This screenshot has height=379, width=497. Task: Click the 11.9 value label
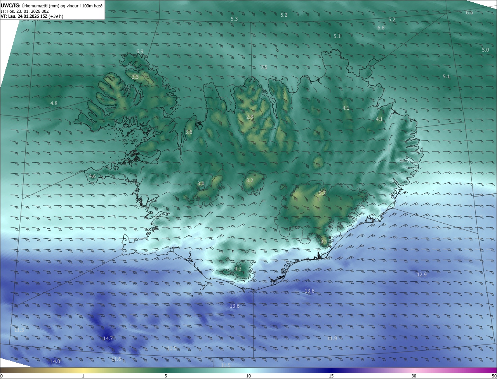point(332,338)
